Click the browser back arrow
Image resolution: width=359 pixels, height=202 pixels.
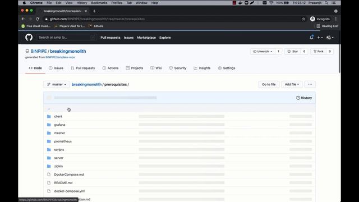coord(23,19)
